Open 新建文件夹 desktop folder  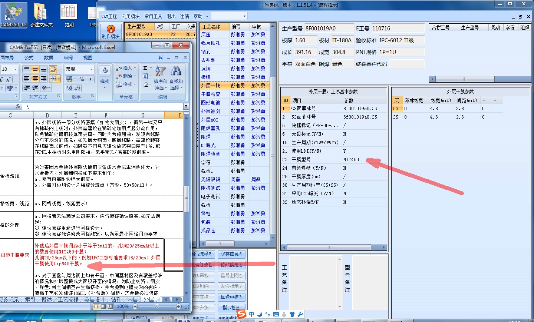(41, 15)
